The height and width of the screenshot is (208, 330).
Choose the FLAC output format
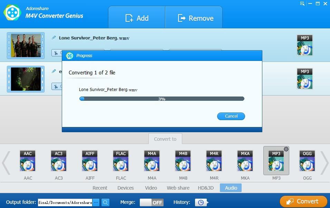[x=121, y=161]
